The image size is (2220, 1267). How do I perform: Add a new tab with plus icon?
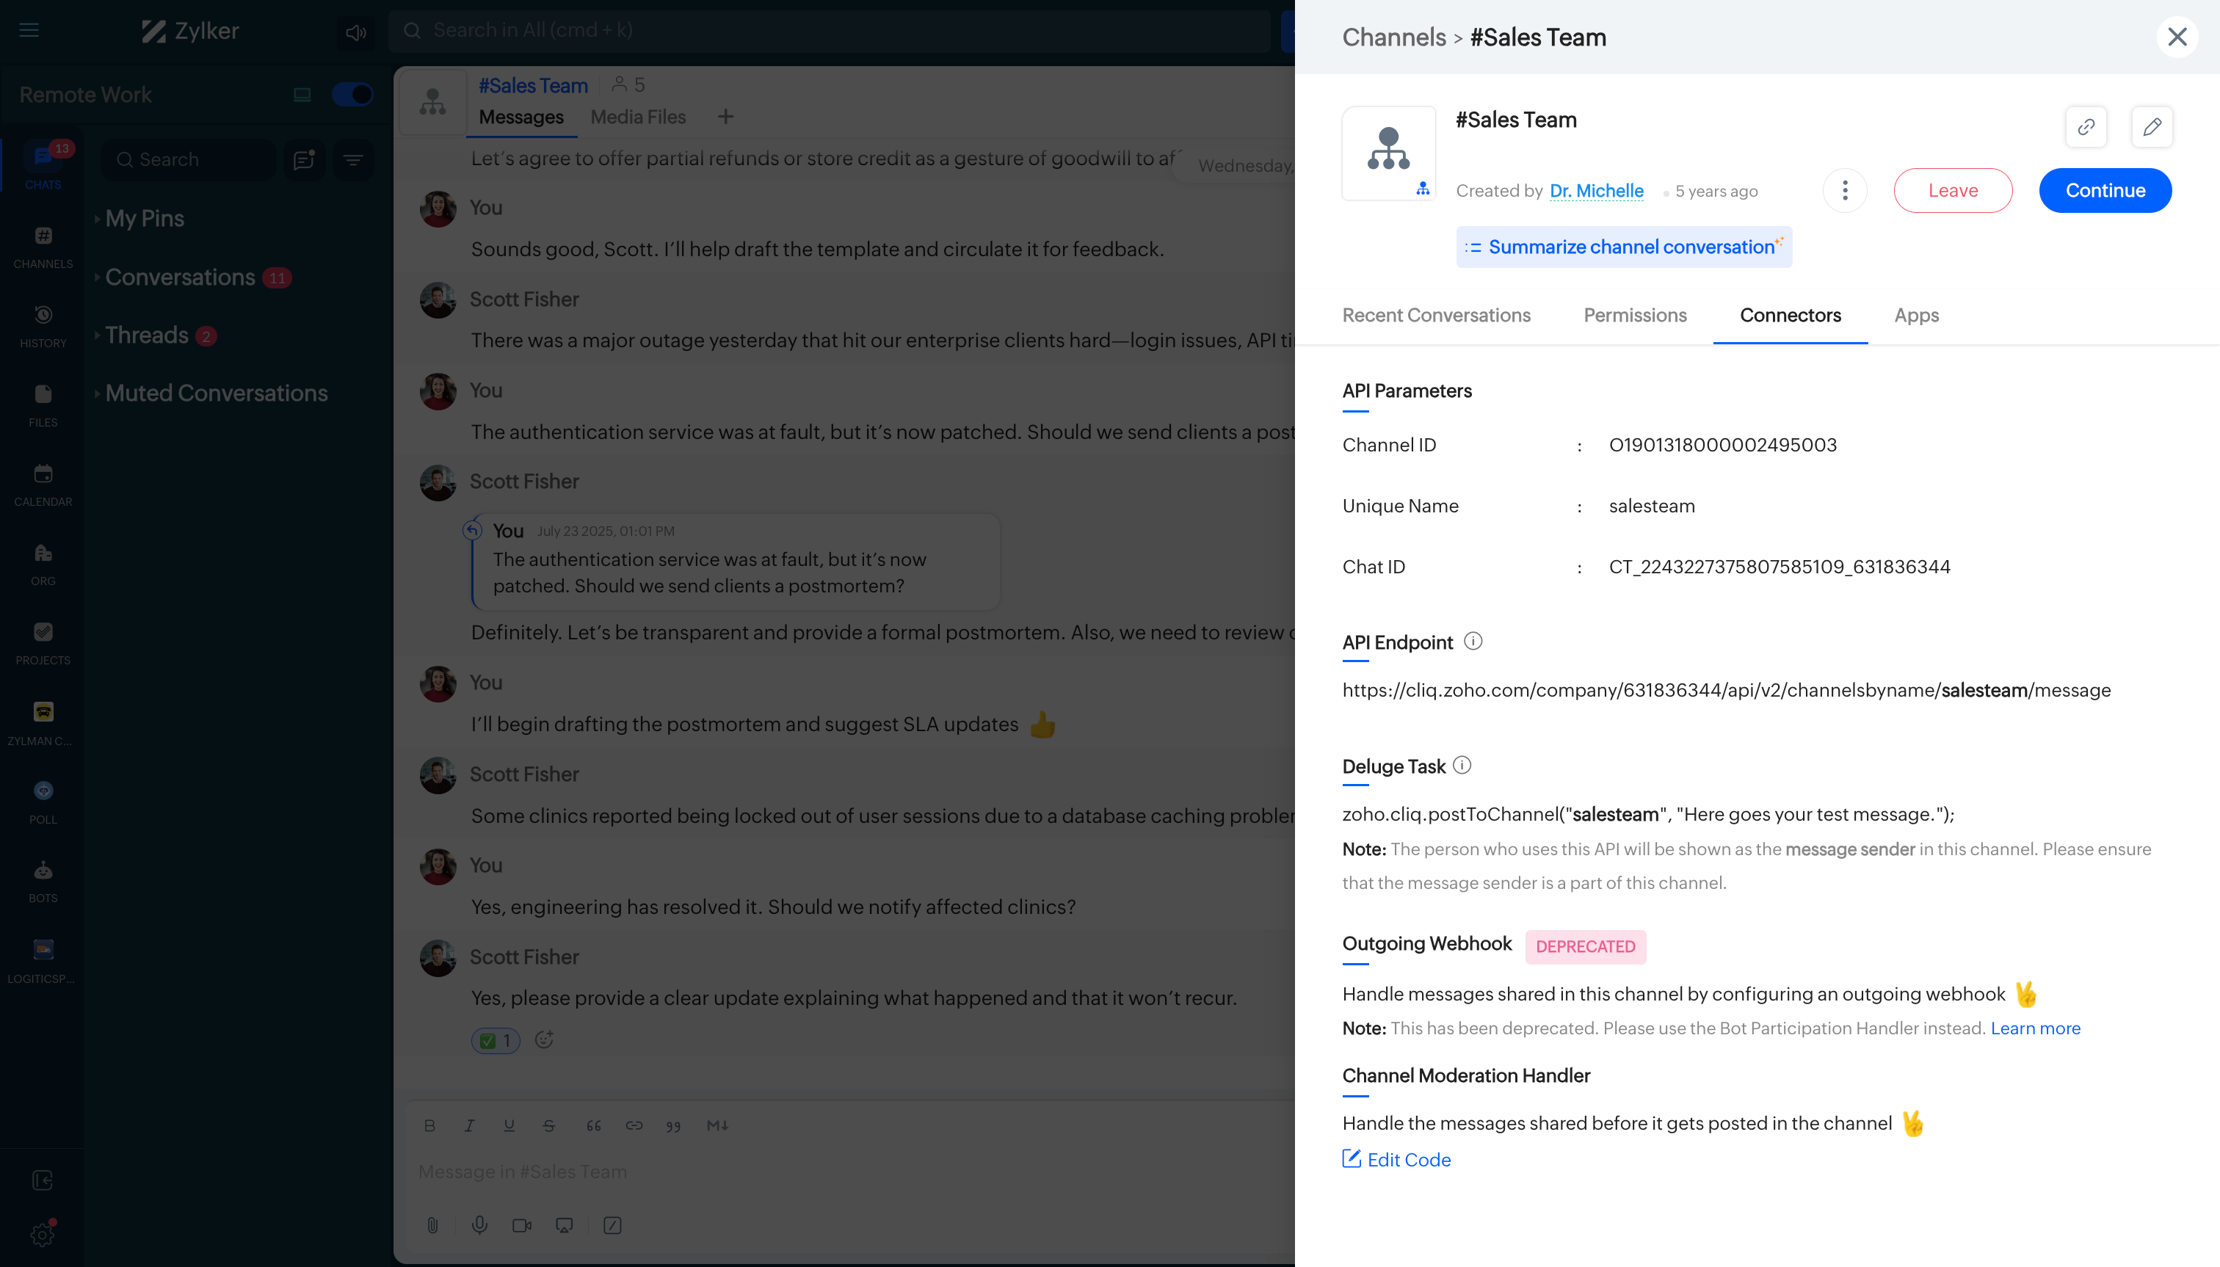point(725,117)
